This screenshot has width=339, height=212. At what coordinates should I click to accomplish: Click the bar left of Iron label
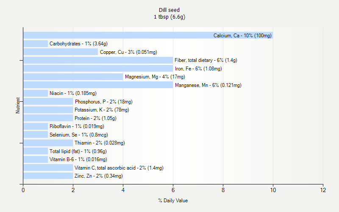[x=98, y=68]
